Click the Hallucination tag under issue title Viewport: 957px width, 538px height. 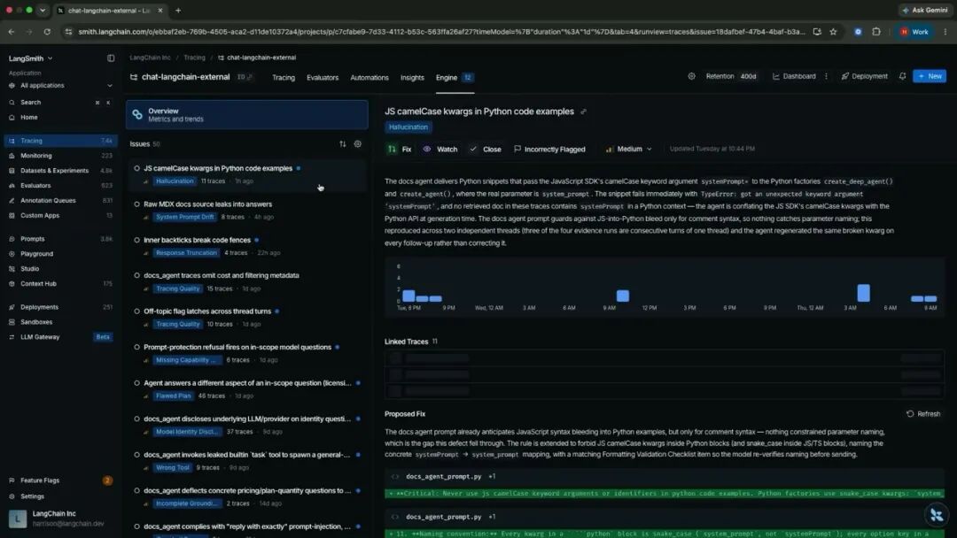pos(408,127)
